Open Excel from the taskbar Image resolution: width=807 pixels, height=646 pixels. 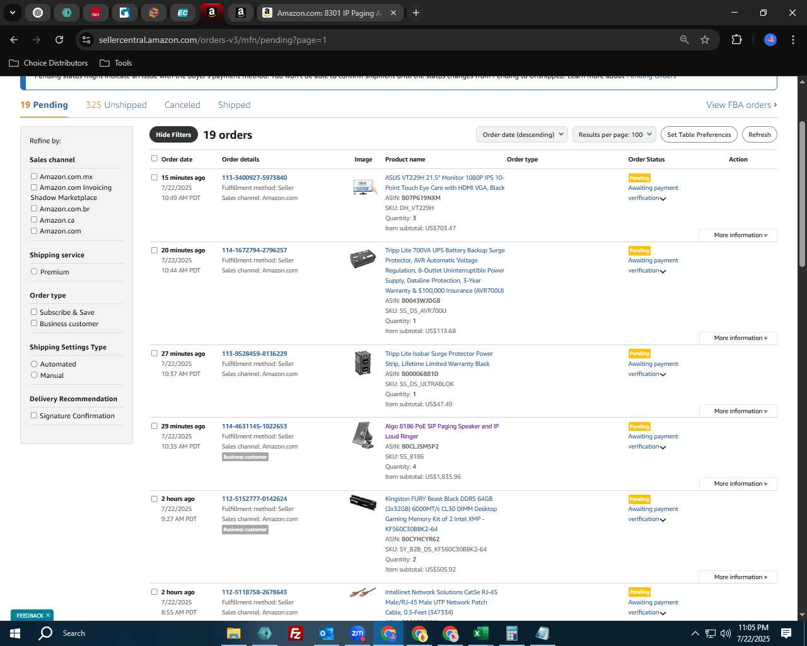(x=481, y=633)
